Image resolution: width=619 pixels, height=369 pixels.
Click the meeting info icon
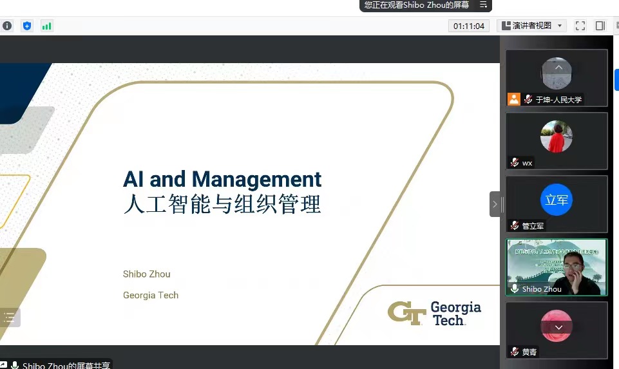7,26
